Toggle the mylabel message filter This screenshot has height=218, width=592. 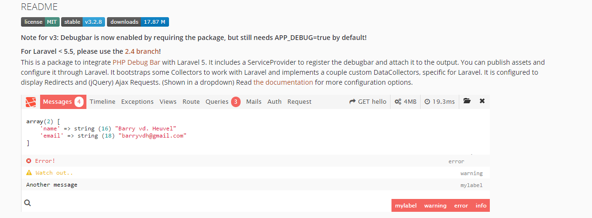pyautogui.click(x=406, y=206)
